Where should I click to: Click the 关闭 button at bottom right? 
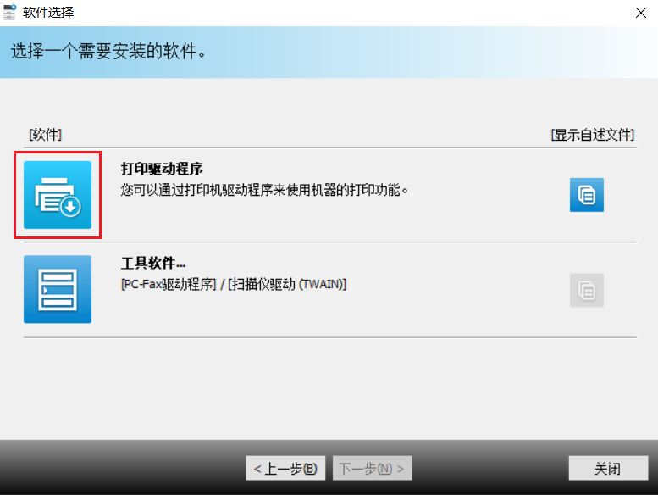click(608, 468)
